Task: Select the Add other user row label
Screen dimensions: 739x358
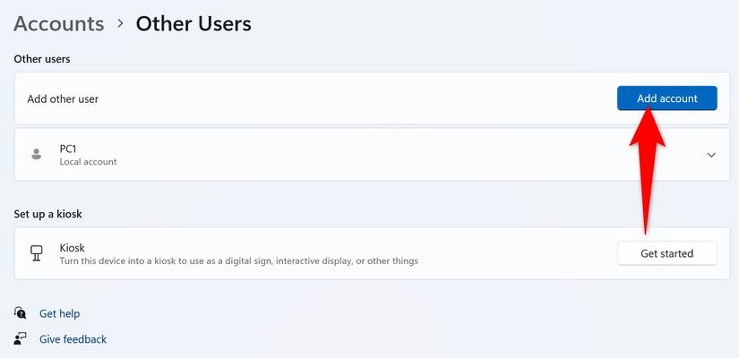Action: (x=63, y=99)
